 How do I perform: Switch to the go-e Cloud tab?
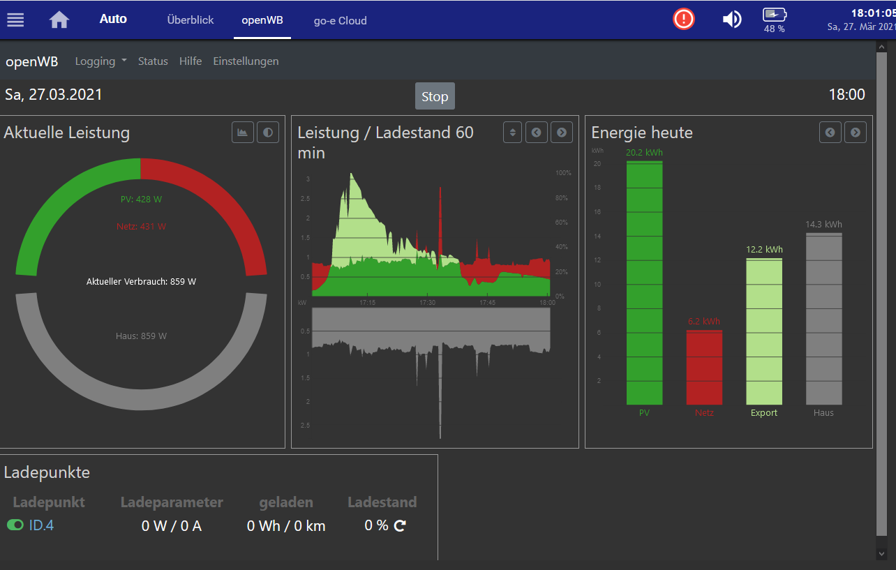click(341, 20)
